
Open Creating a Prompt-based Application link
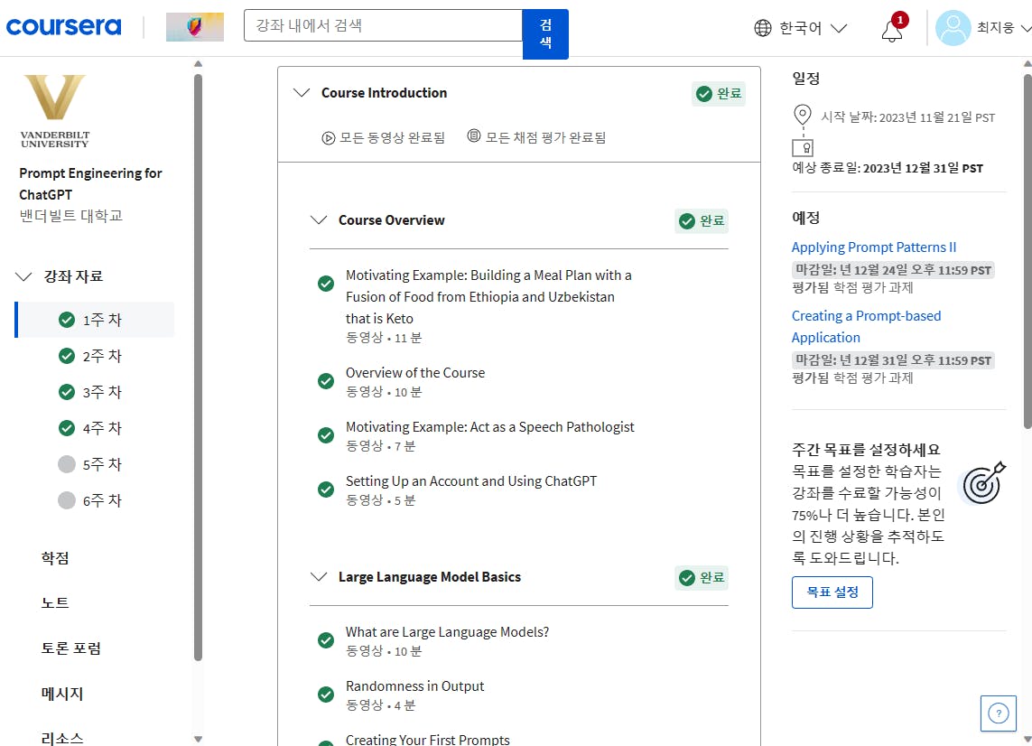pyautogui.click(x=866, y=327)
